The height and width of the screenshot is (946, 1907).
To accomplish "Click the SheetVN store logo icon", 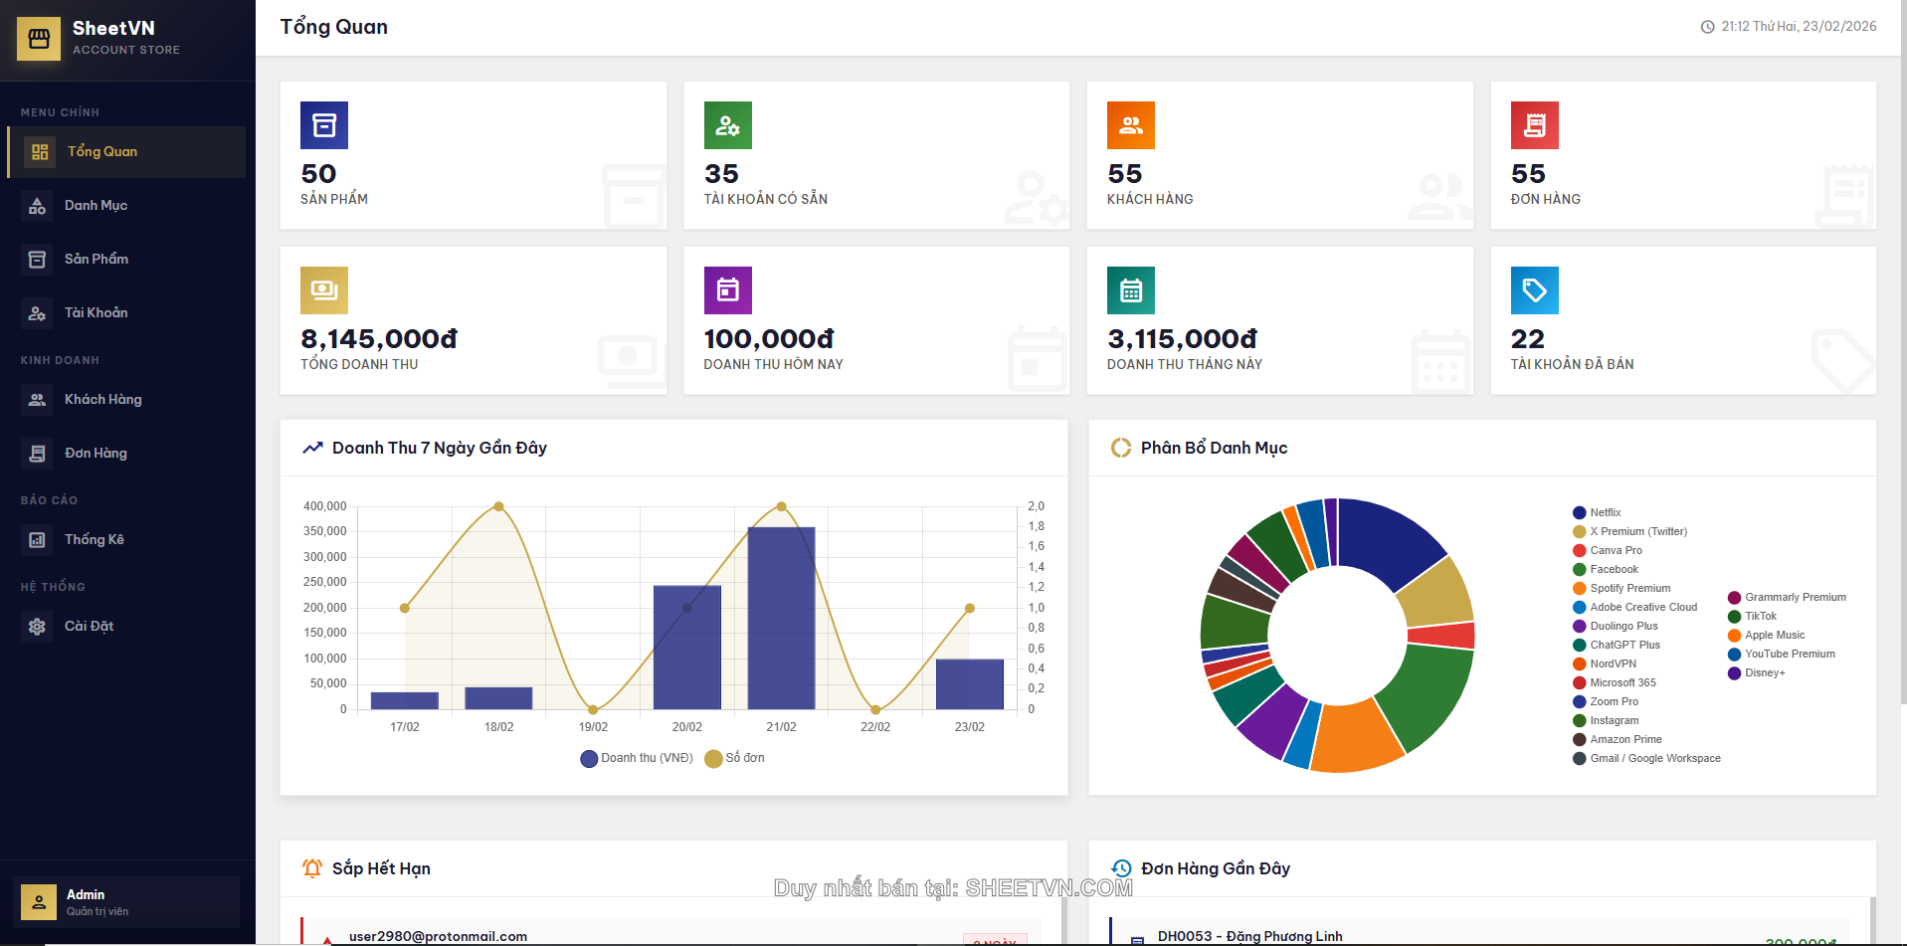I will [39, 39].
